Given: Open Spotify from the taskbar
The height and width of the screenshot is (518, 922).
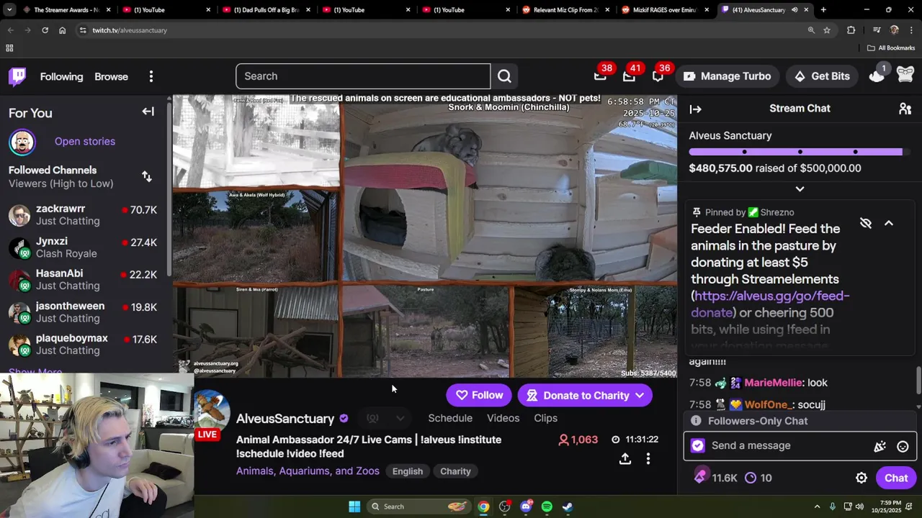Looking at the screenshot, I should coord(547,506).
